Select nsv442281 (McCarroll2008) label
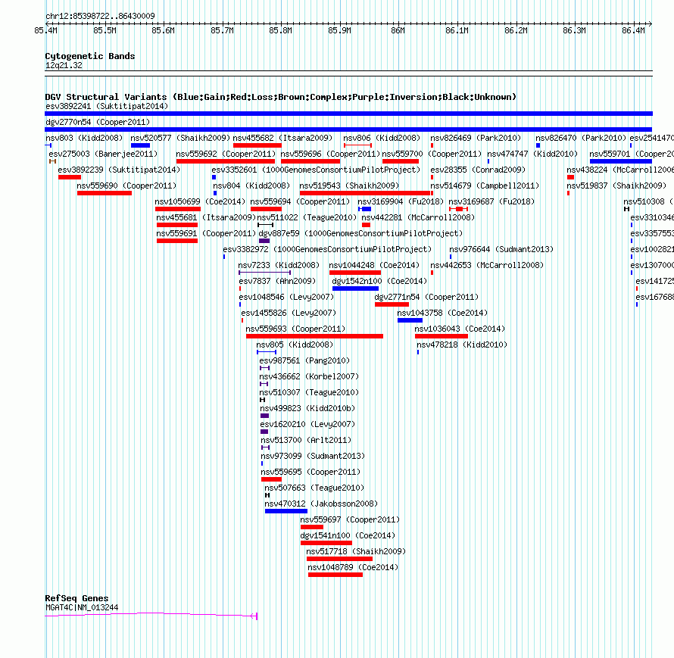The height and width of the screenshot is (658, 674). point(418,217)
